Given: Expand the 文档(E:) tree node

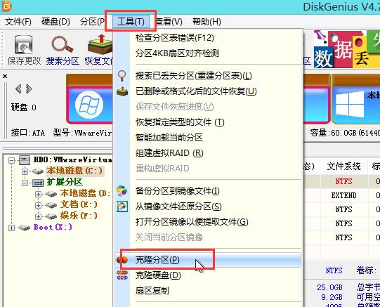Looking at the screenshot, I should [x=38, y=205].
